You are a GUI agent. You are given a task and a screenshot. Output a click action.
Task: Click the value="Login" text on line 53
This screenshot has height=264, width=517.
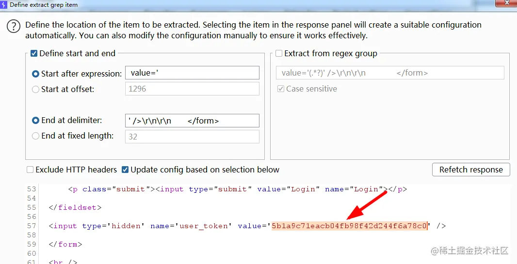point(289,189)
